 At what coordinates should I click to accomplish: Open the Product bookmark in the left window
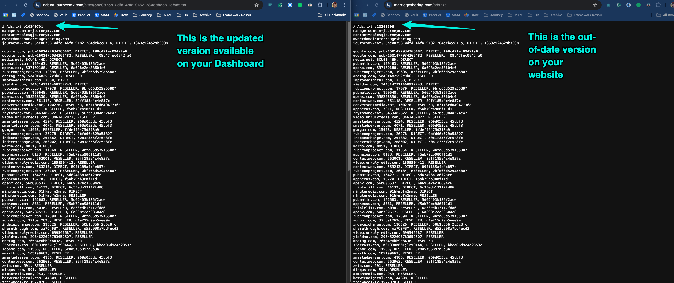pos(81,15)
